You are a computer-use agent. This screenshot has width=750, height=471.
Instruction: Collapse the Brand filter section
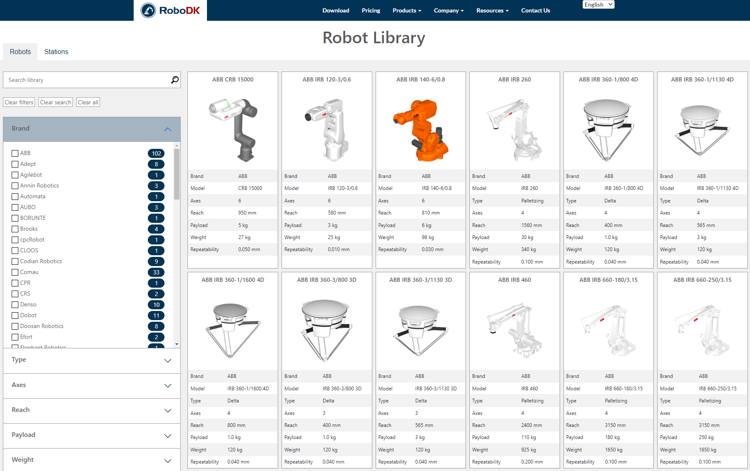pyautogui.click(x=168, y=129)
